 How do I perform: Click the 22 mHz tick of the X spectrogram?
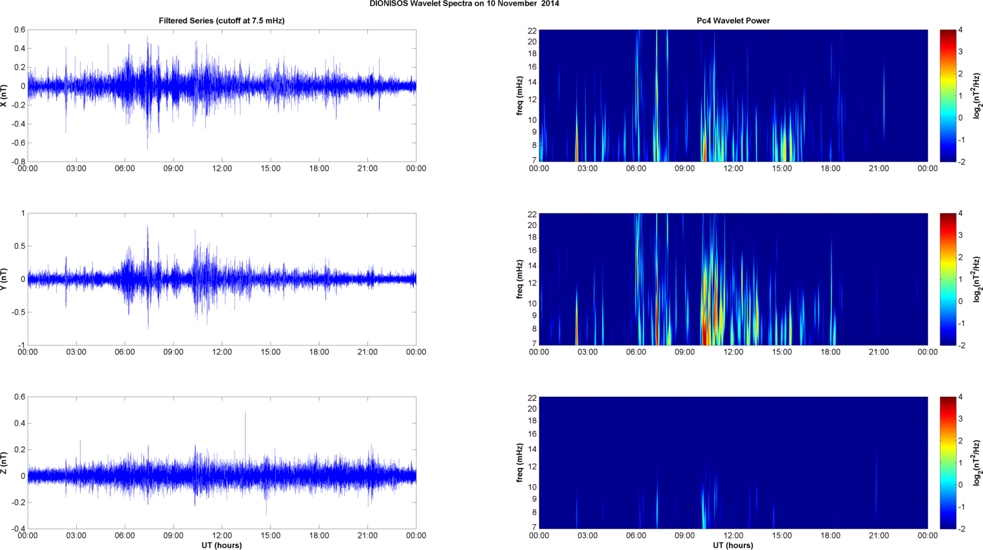click(x=532, y=30)
